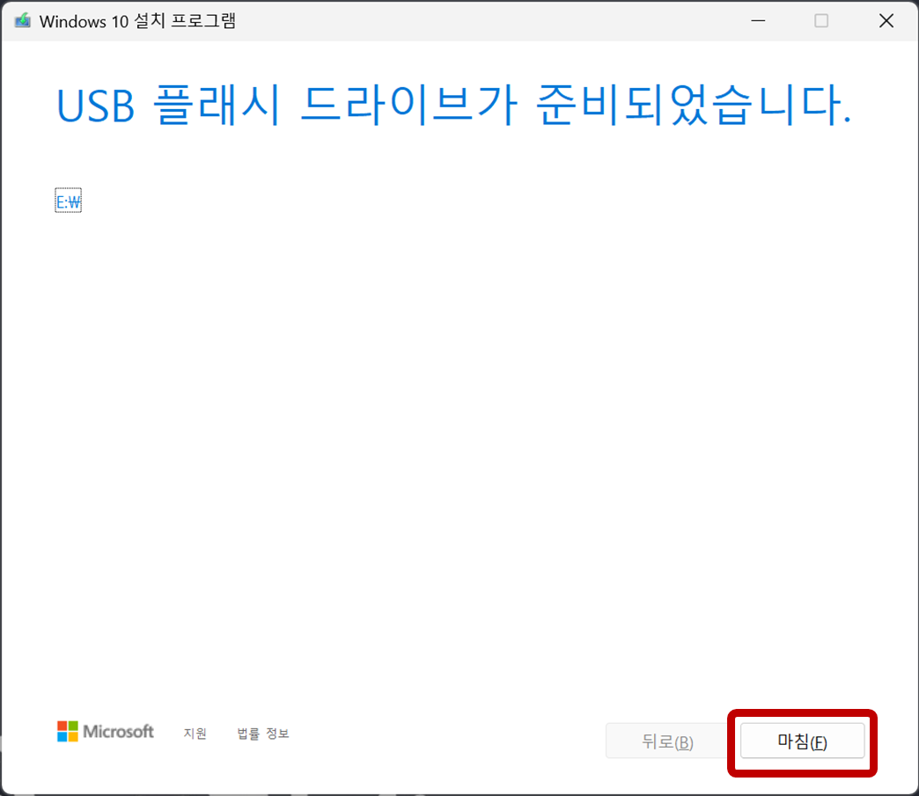The width and height of the screenshot is (919, 796).
Task: Click the Windows 10 setup program title icon
Action: tap(22, 21)
